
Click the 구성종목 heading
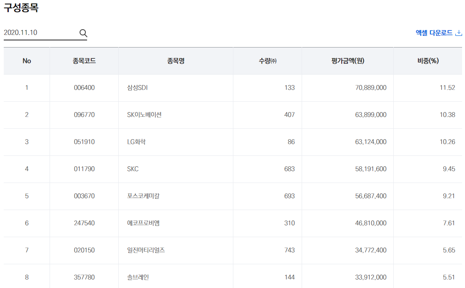coord(21,8)
